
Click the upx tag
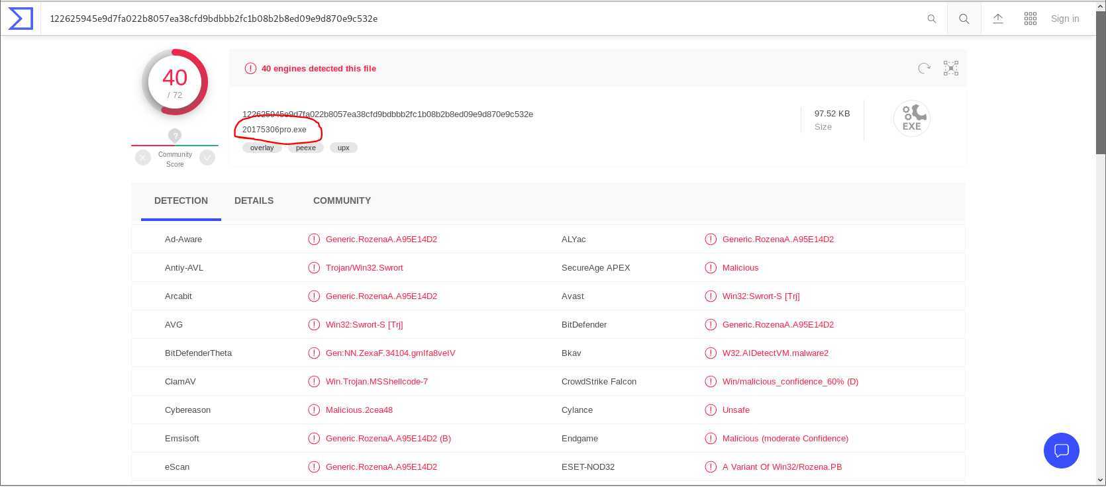(344, 148)
